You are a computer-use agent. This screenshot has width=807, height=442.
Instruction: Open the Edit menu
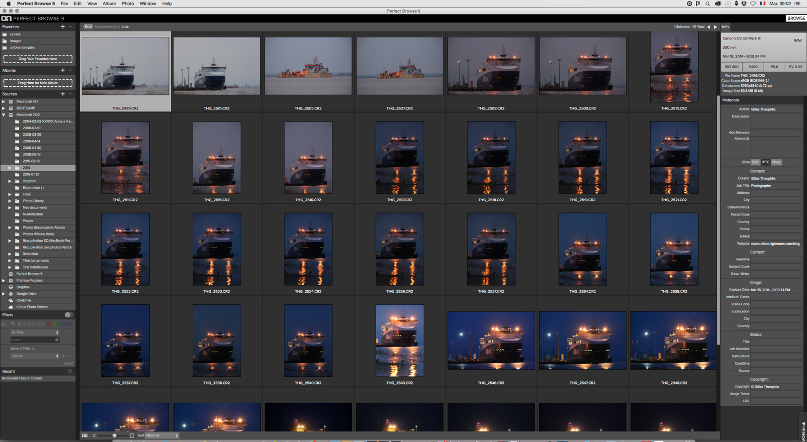(x=77, y=4)
